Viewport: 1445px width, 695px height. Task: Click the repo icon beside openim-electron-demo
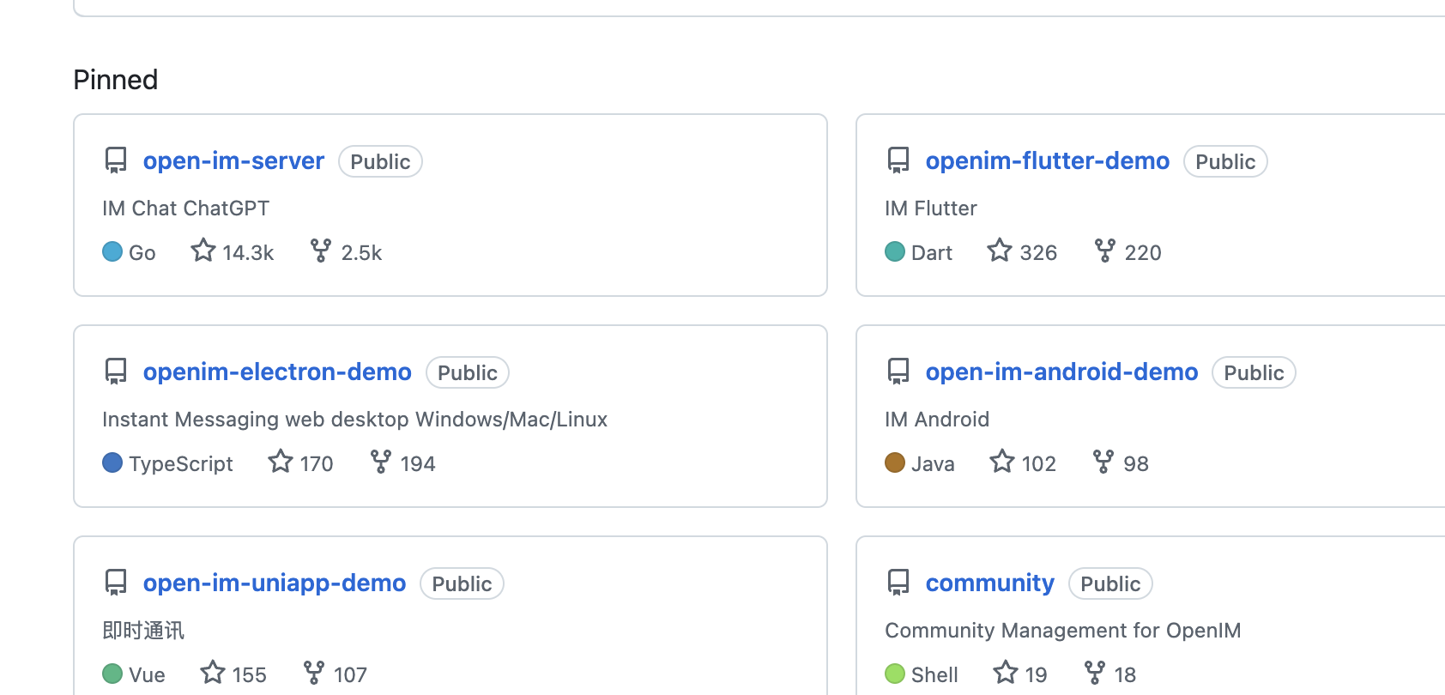tap(116, 372)
